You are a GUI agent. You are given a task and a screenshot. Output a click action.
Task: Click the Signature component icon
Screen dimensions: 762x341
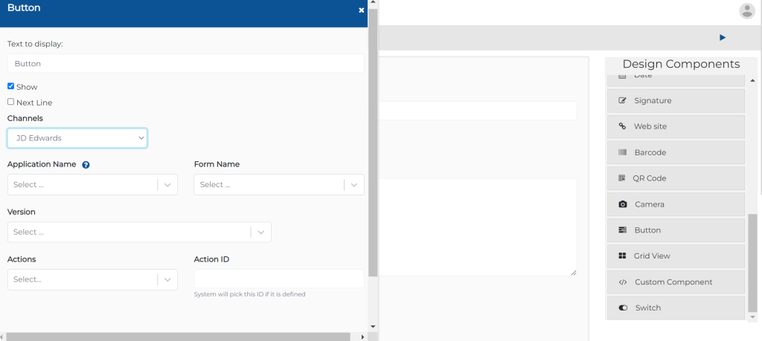pos(622,100)
